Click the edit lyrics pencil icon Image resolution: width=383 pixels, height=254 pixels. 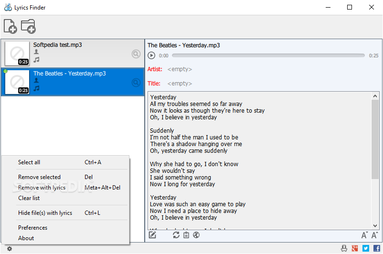click(x=152, y=235)
